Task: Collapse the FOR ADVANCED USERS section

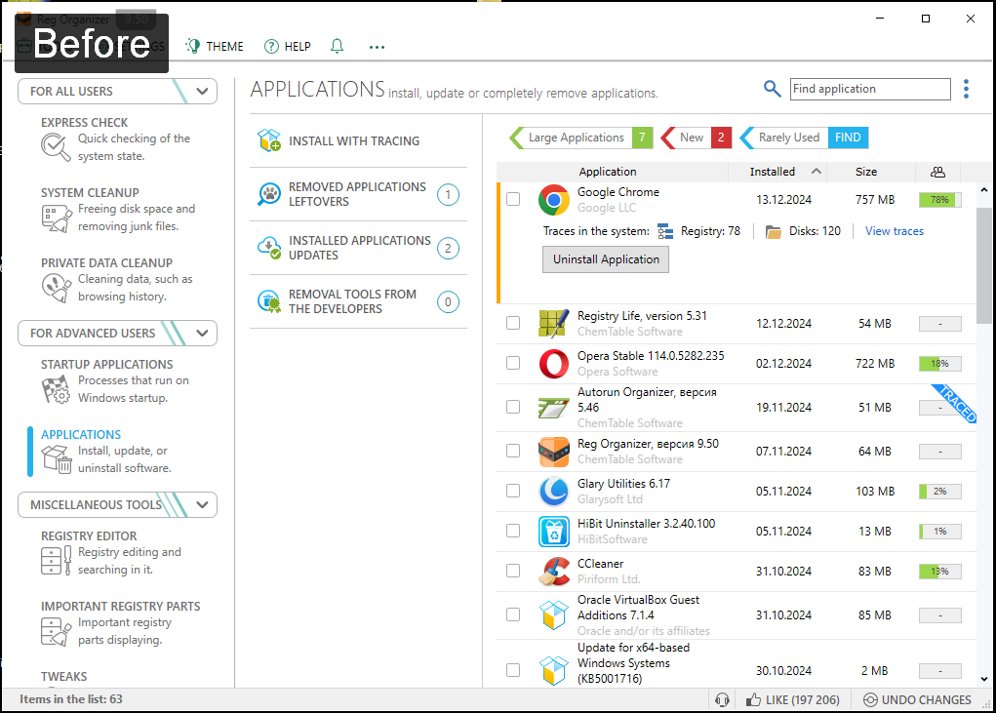Action: coord(202,333)
